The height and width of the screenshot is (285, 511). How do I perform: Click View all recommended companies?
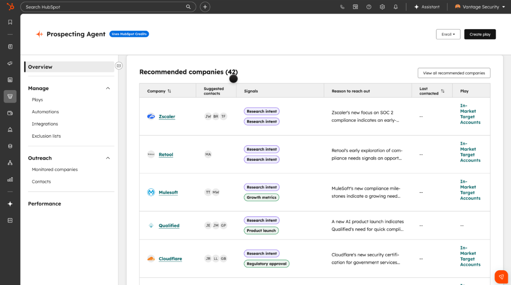(x=454, y=73)
